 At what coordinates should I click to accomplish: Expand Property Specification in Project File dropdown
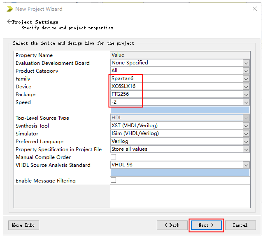[246, 149]
